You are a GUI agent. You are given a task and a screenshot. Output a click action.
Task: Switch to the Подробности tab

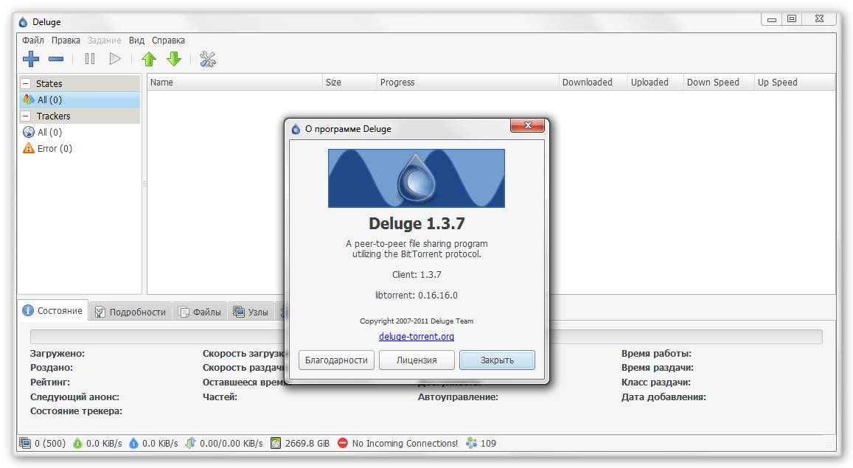(130, 312)
